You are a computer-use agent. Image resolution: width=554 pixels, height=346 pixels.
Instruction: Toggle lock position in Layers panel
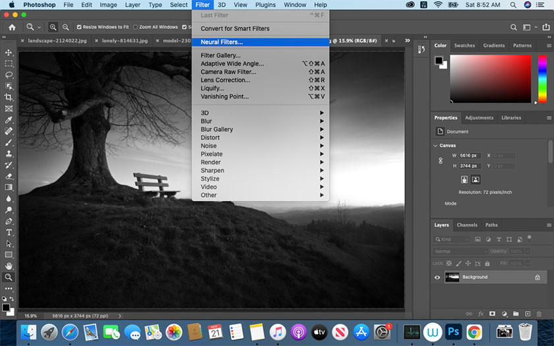click(468, 264)
